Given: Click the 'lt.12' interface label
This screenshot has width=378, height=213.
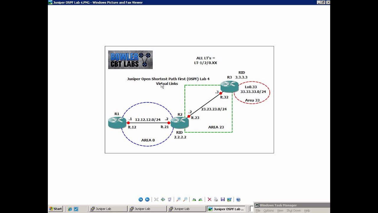Looking at the screenshot, I should 132,127.
